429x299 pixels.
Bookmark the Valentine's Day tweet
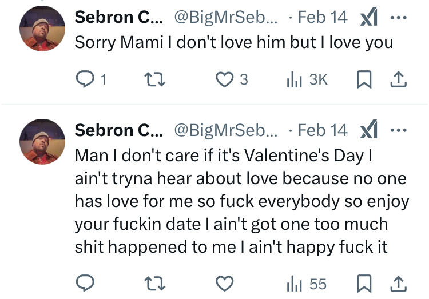[363, 283]
